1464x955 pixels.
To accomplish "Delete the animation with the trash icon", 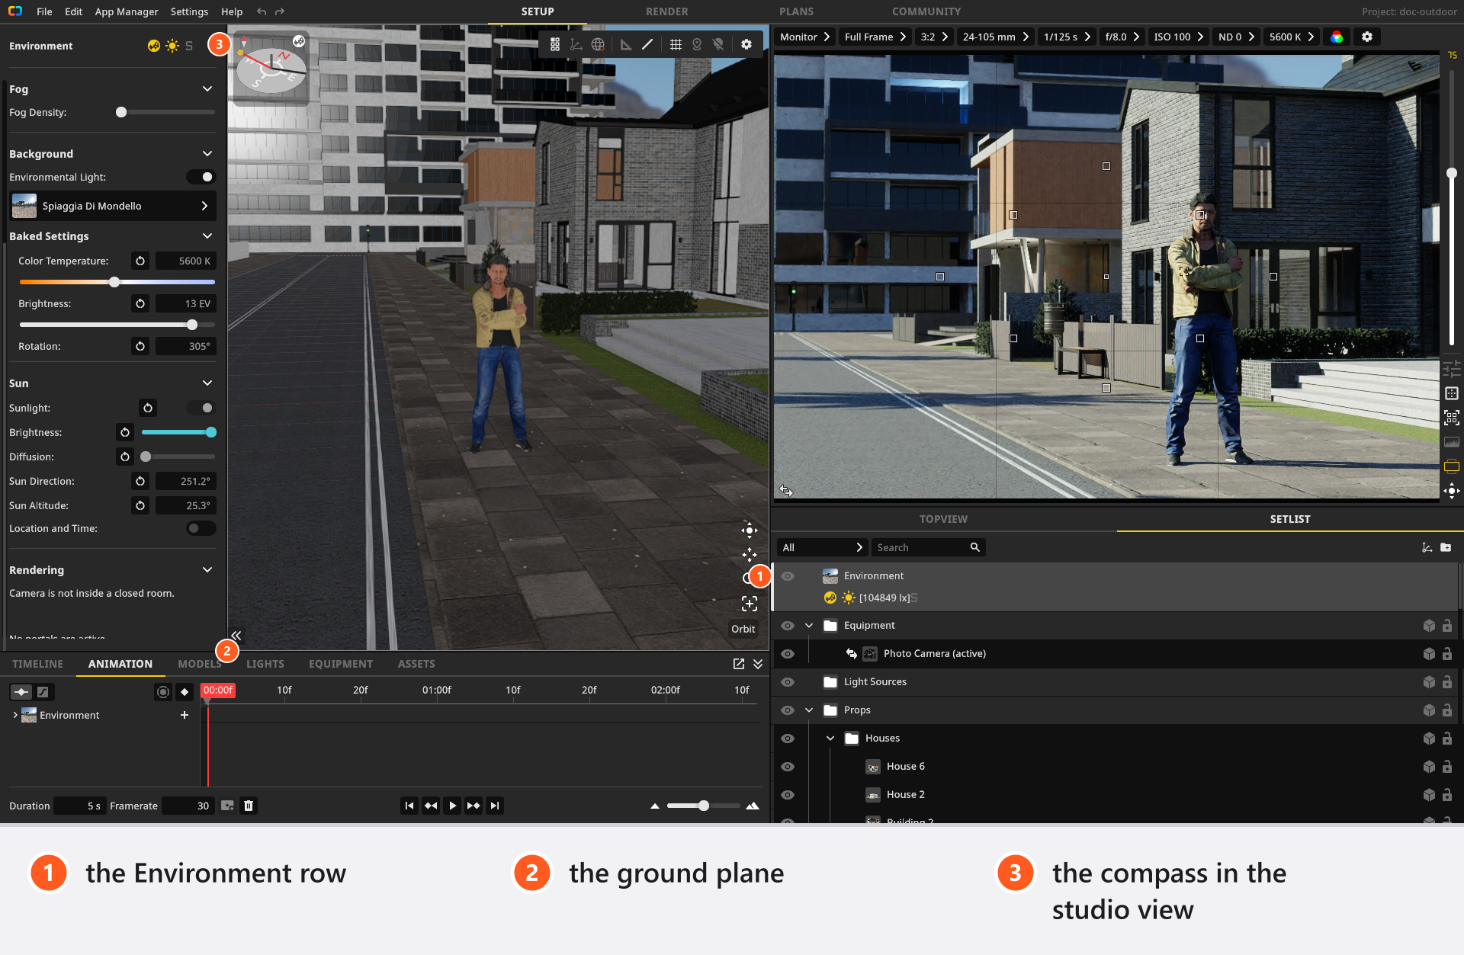I will (249, 806).
